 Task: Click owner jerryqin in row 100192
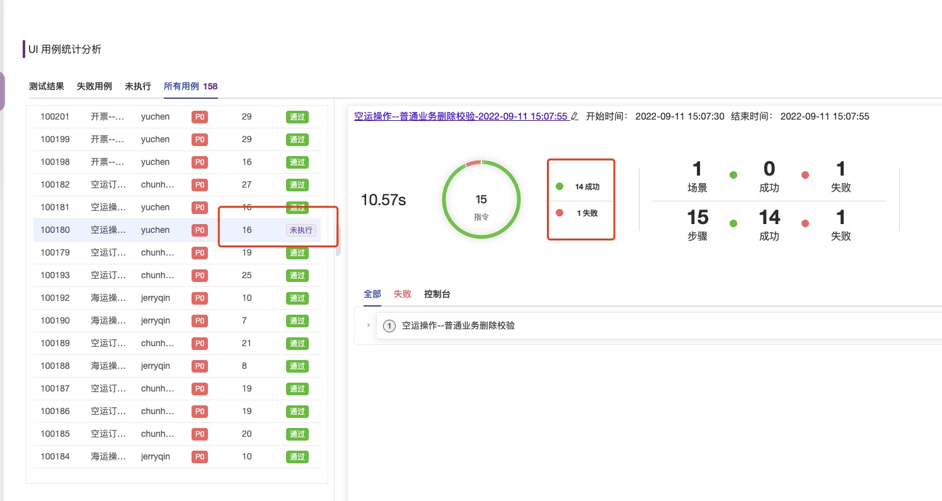156,298
